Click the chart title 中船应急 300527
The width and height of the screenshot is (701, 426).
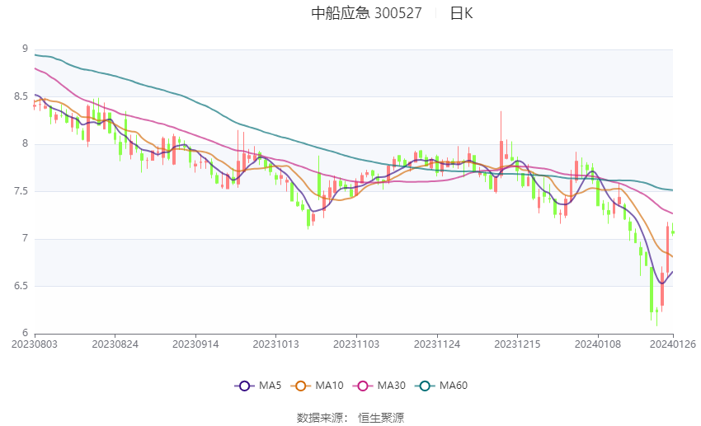(x=366, y=13)
